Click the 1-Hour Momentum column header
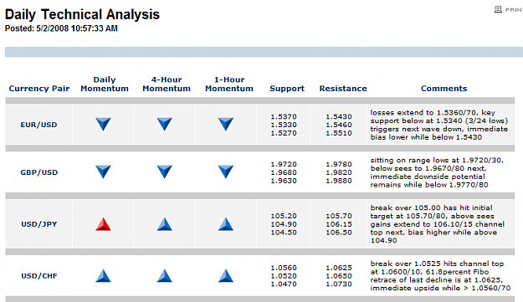 click(x=229, y=84)
